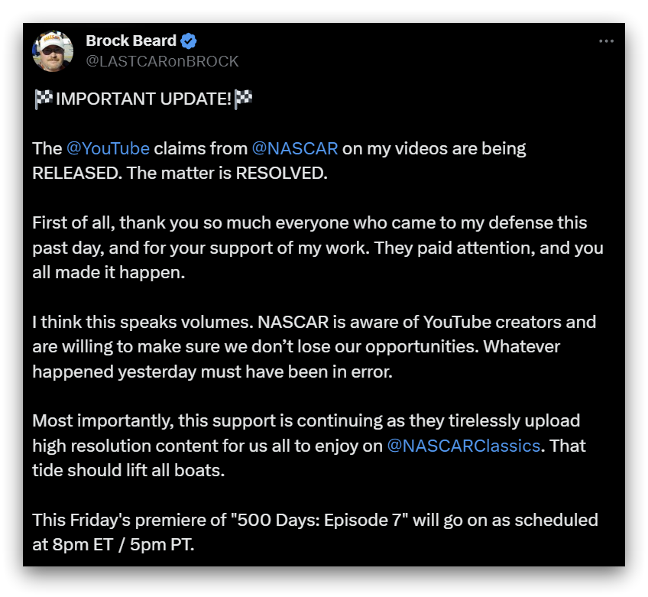Viewport: 648px width, 597px height.
Task: Open the three-dot more options menu
Action: point(606,41)
